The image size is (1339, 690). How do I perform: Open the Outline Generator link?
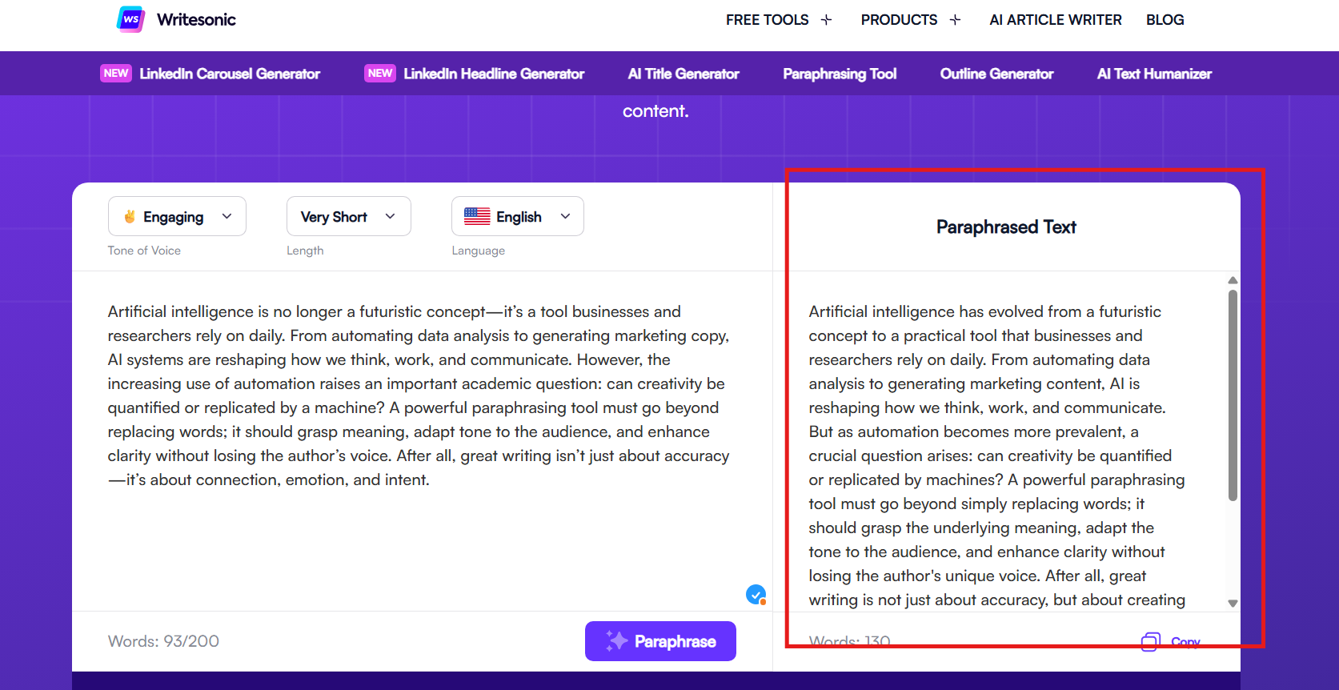996,74
